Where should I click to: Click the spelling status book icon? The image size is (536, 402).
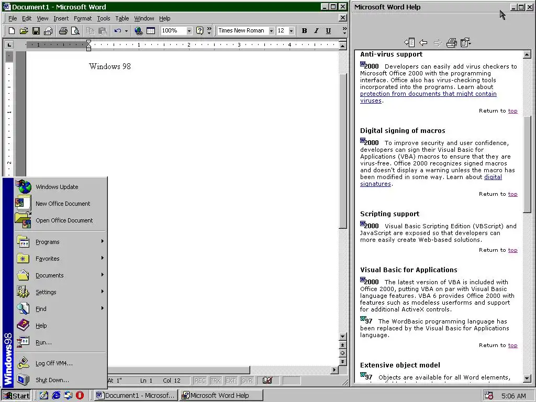pyautogui.click(x=267, y=381)
